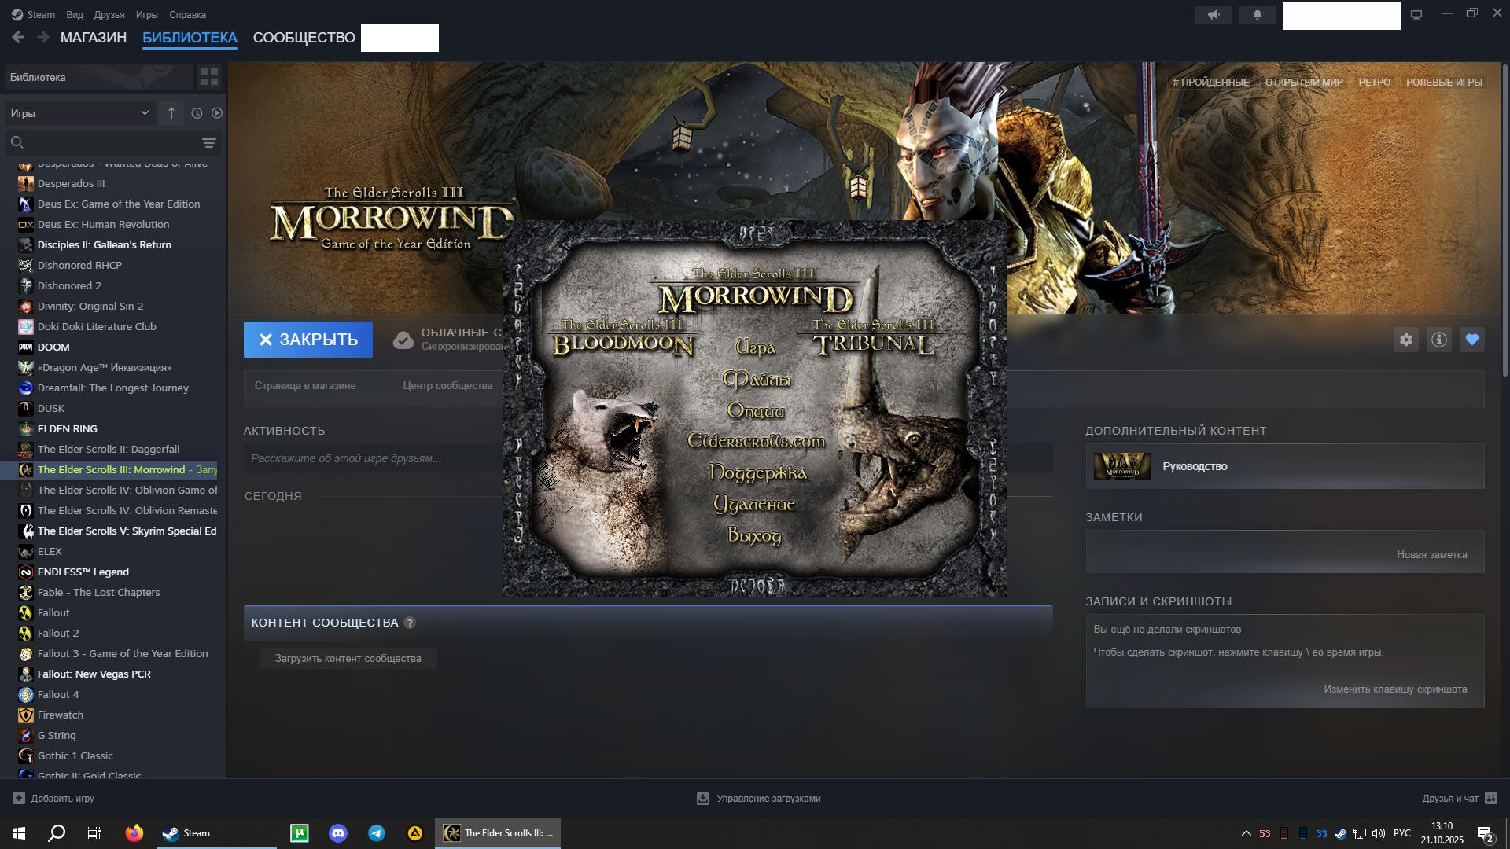Open the Друзья menu
Screen dimensions: 1510x849
pos(109,15)
